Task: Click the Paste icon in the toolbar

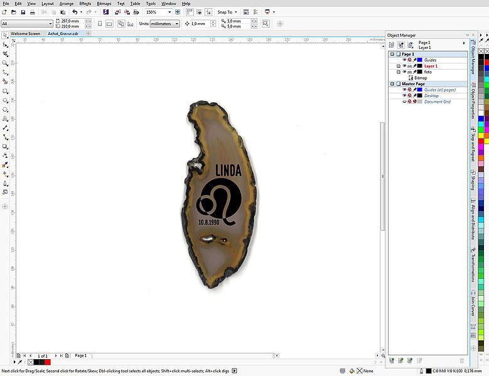Action: (63, 12)
